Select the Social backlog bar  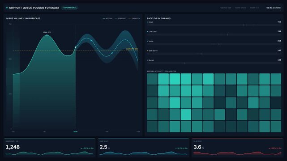214,63
